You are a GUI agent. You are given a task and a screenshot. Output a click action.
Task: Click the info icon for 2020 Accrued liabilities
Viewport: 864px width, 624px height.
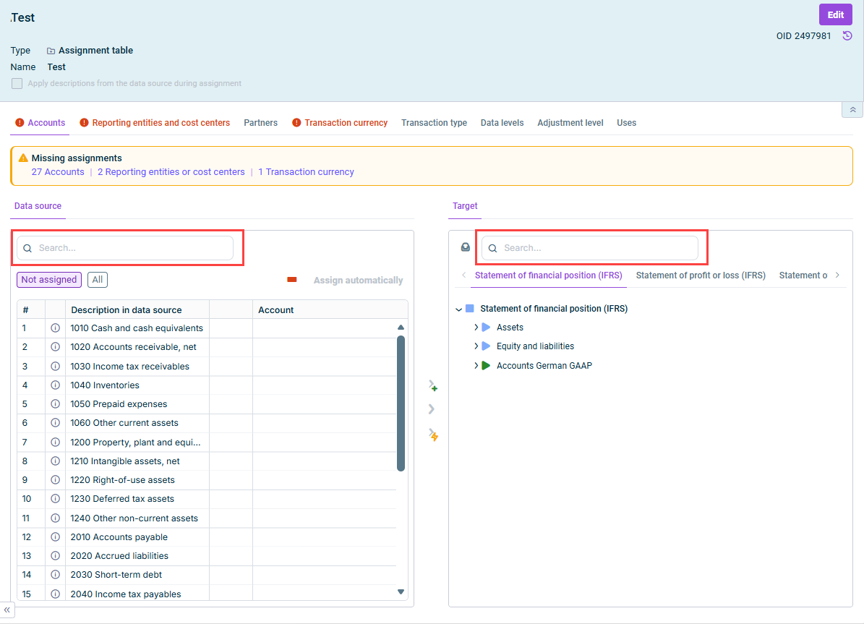point(55,555)
